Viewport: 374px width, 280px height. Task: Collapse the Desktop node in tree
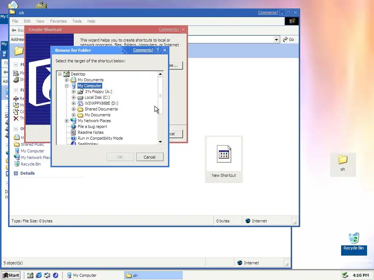pyautogui.click(x=60, y=74)
